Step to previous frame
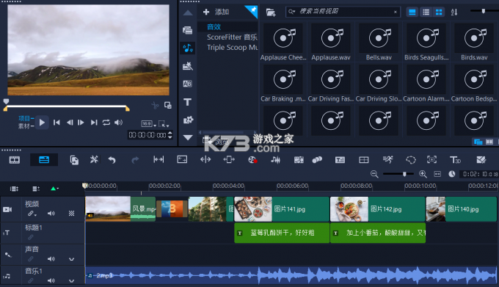Viewport: 499px width, 287px height. [x=70, y=123]
